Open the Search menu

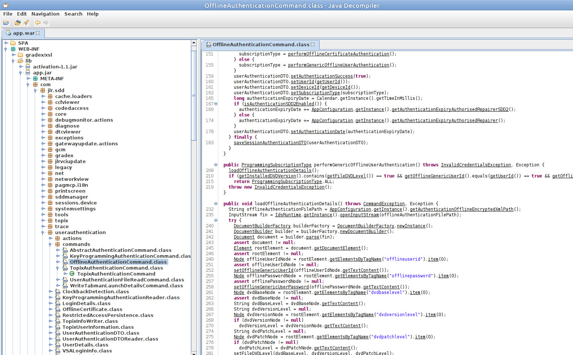click(x=73, y=14)
